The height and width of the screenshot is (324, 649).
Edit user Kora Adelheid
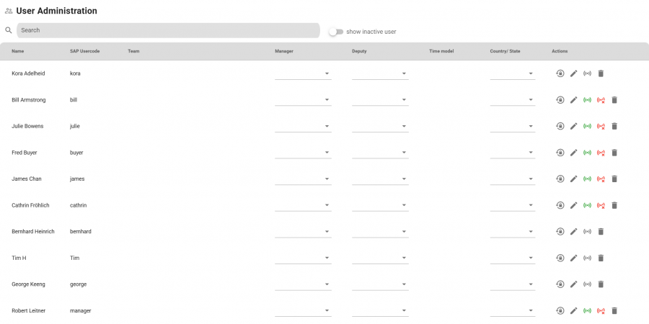573,73
